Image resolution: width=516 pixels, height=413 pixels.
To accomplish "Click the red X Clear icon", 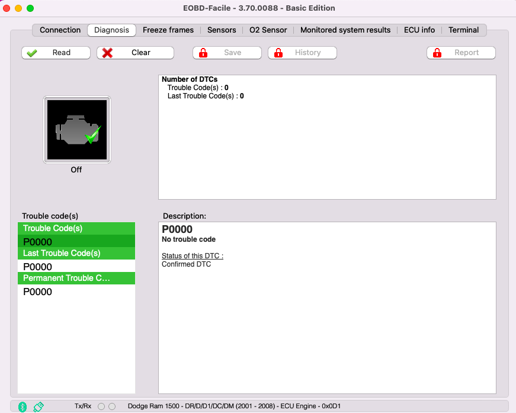I will coord(107,53).
